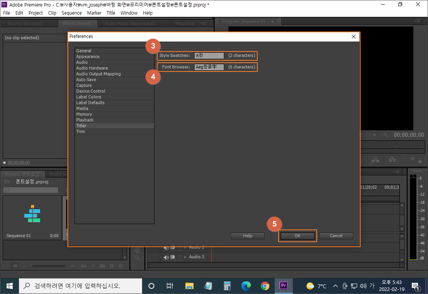Open timeline panel flyout menu icon
The height and width of the screenshot is (294, 428).
(x=397, y=171)
